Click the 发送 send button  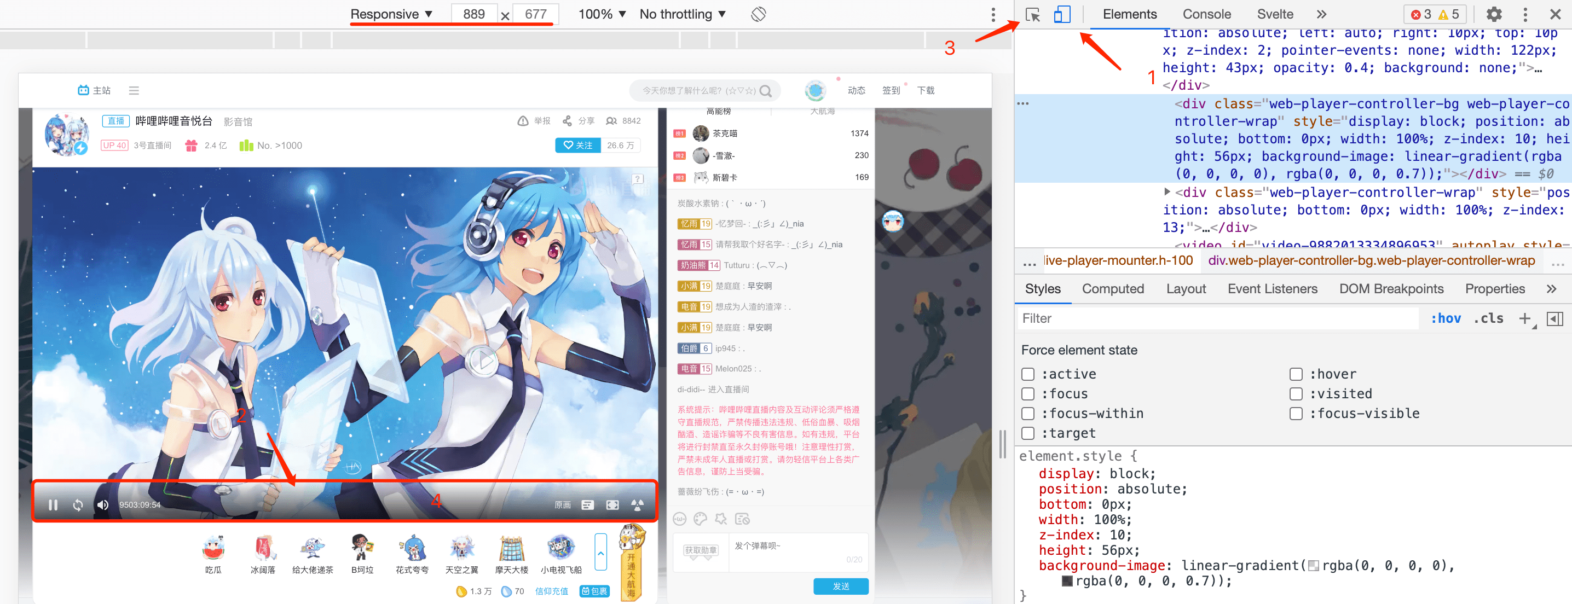pyautogui.click(x=841, y=586)
